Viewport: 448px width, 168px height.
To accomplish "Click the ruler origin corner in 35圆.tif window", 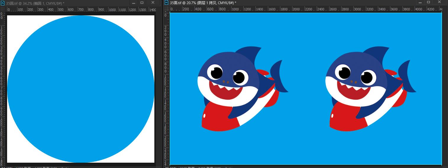I will [3, 9].
